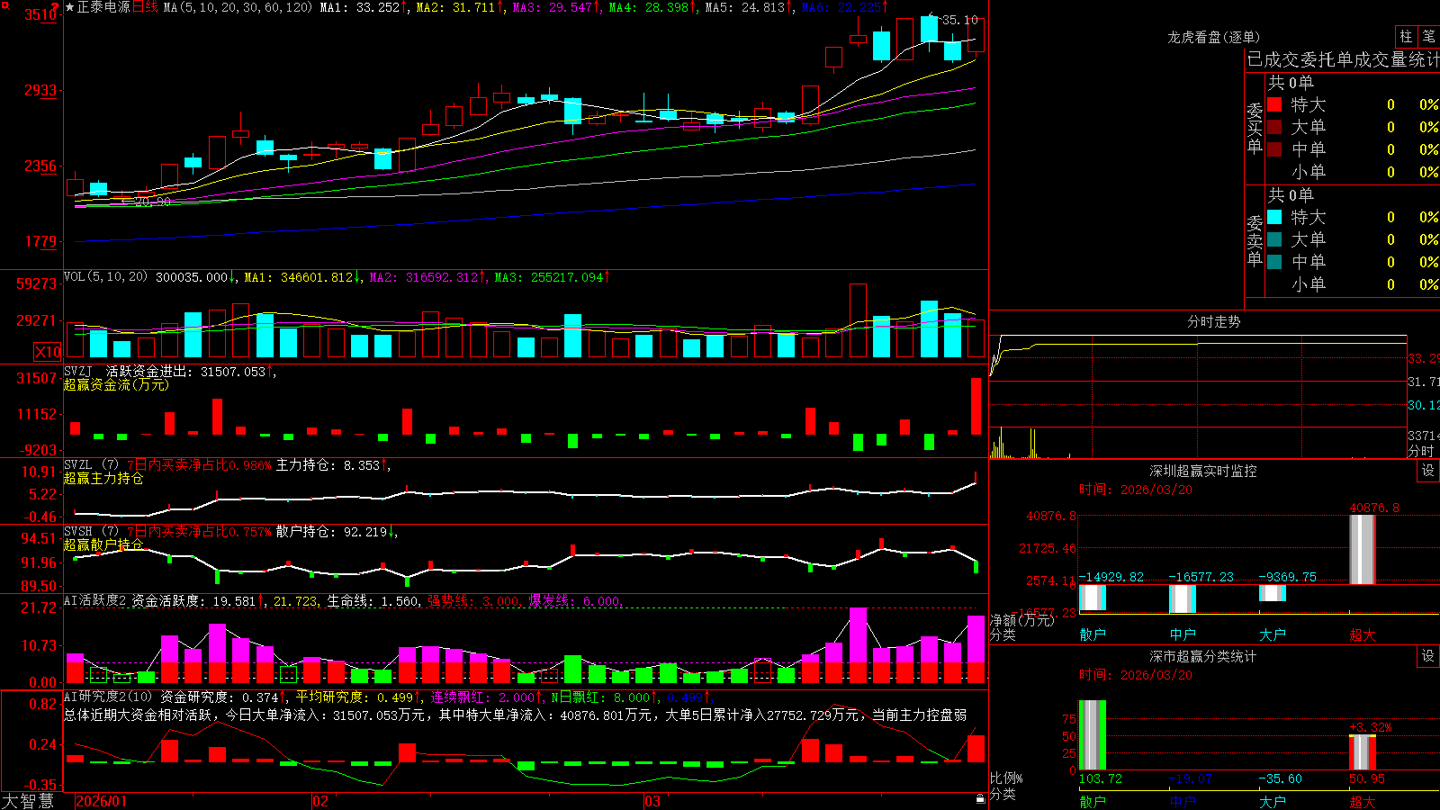Click the 已成交委托单成交量统计 header
This screenshot has width=1440, height=810.
coord(1343,59)
